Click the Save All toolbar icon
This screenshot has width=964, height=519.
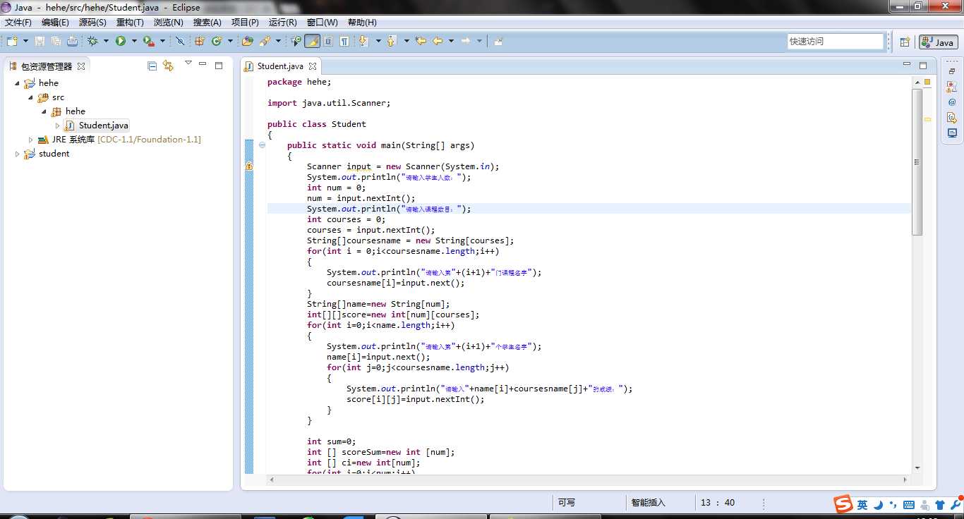pyautogui.click(x=56, y=42)
